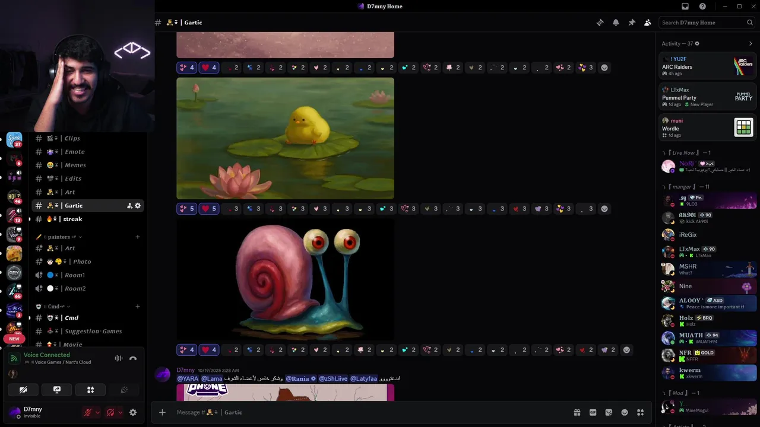Collapse the Cmd category
The width and height of the screenshot is (760, 427).
point(53,307)
